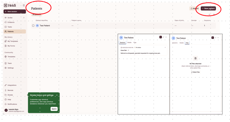Click TP avatar in the sessions panel
This screenshot has height=122, width=230.
[x=121, y=38]
